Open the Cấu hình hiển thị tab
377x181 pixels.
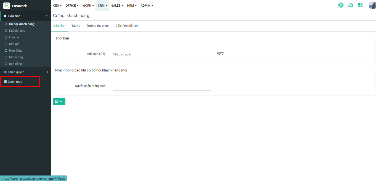(127, 26)
